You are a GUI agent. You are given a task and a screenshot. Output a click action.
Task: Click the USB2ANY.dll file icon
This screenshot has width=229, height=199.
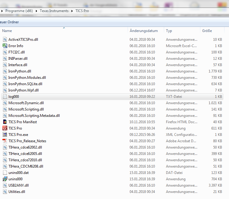(x=5, y=185)
